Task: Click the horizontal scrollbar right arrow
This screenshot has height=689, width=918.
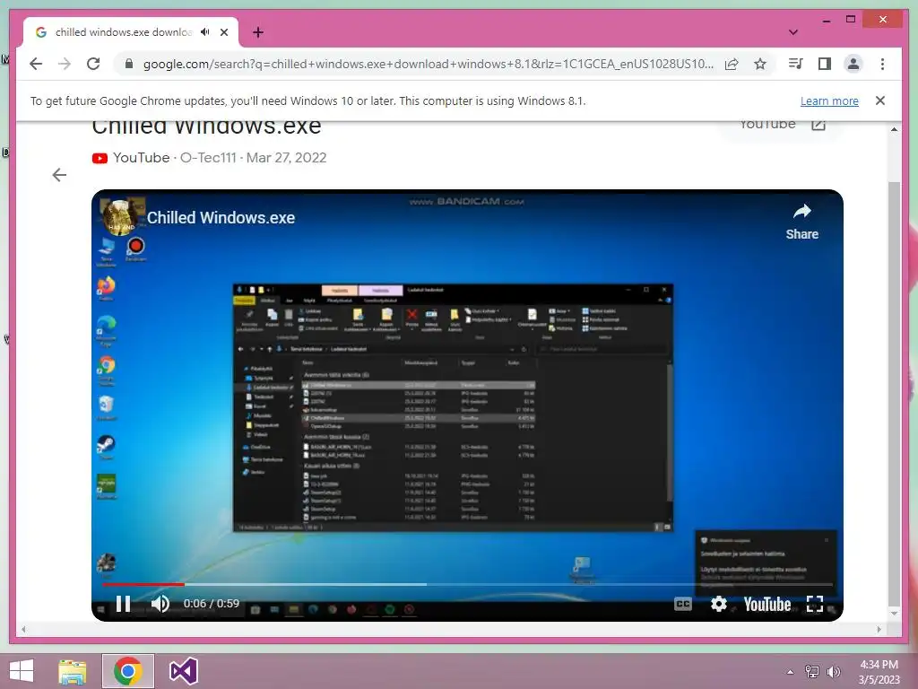Action: 879,629
